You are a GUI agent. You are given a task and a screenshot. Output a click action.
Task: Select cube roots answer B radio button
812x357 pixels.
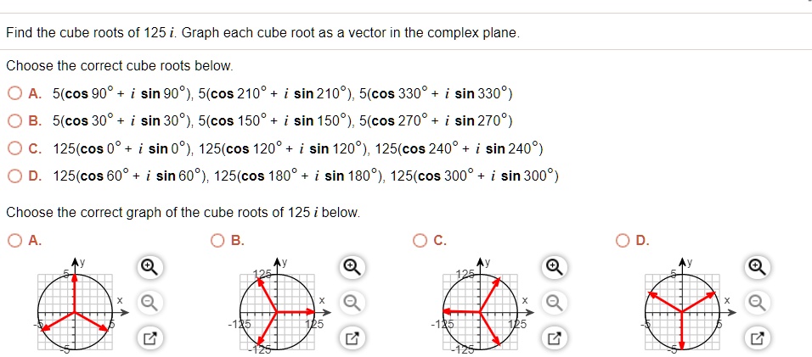[14, 120]
